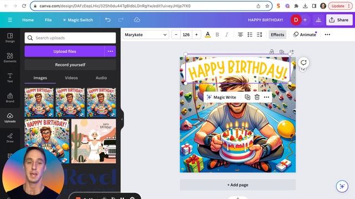Image resolution: width=355 pixels, height=199 pixels.
Task: Click Record yourself button
Action: coord(70,65)
